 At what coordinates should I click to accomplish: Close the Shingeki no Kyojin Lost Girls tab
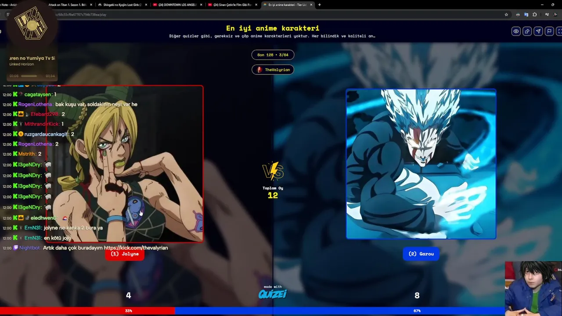[x=146, y=5]
